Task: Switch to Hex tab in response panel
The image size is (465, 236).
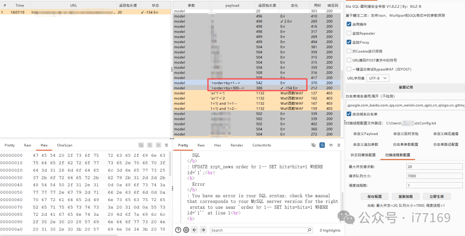Action: pyautogui.click(x=218, y=145)
